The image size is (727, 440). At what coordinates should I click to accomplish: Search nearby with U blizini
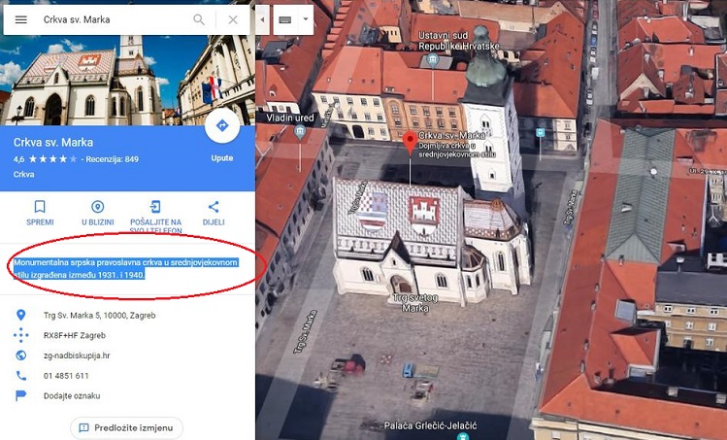click(x=97, y=213)
